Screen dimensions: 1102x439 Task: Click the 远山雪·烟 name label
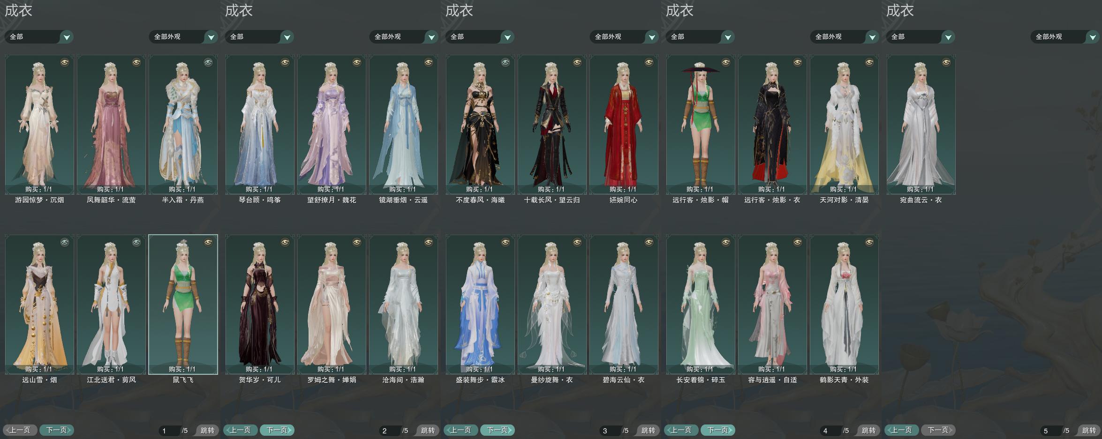(x=39, y=380)
